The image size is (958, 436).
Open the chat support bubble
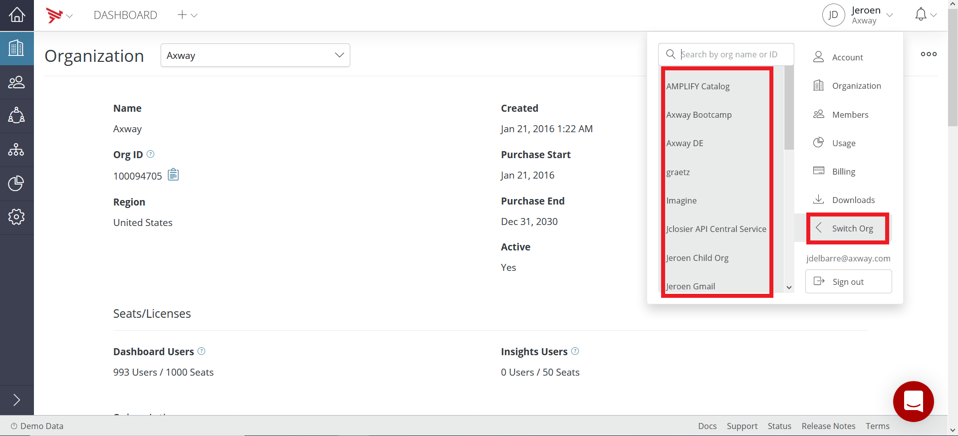click(x=913, y=402)
